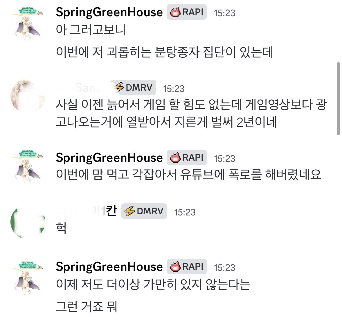The width and height of the screenshot is (342, 330).
Task: Tap message starting "사실 이젠 늙어서 게임"
Action: pos(191,113)
